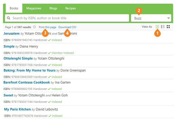Click ISBN 9781607742678
Screen dimensions: 175x123
[22, 116]
